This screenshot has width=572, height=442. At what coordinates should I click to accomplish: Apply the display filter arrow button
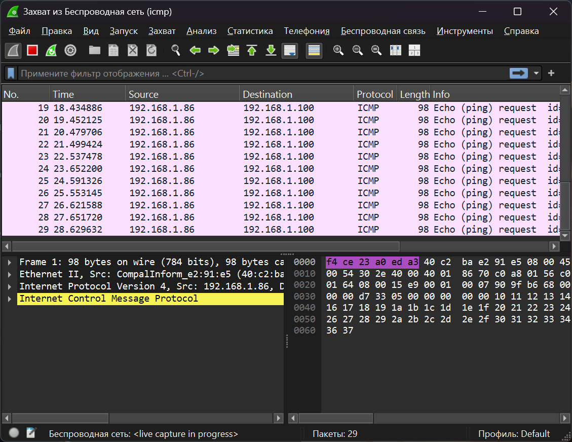point(519,73)
